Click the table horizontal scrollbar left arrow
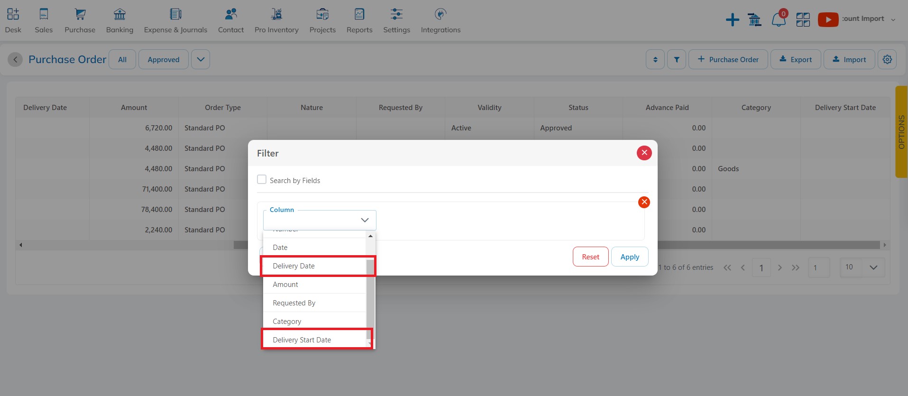Image resolution: width=908 pixels, height=396 pixels. coord(20,245)
